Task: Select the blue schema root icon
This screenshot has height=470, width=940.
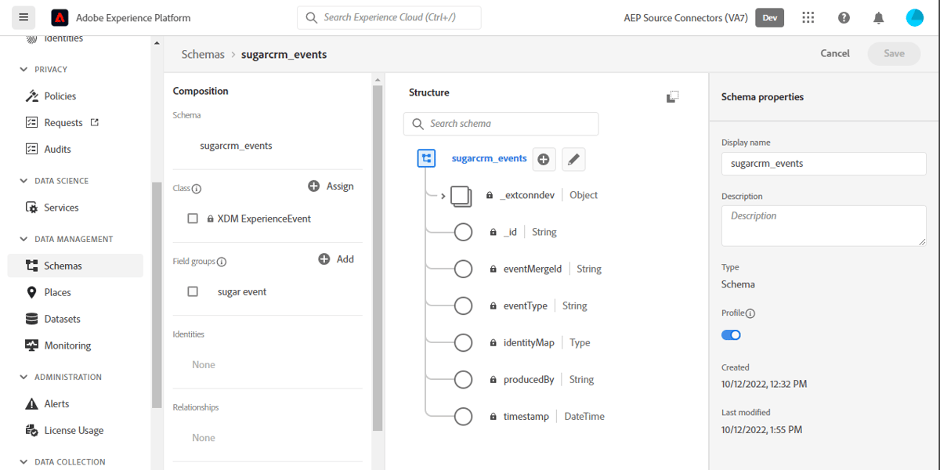Action: tap(426, 158)
